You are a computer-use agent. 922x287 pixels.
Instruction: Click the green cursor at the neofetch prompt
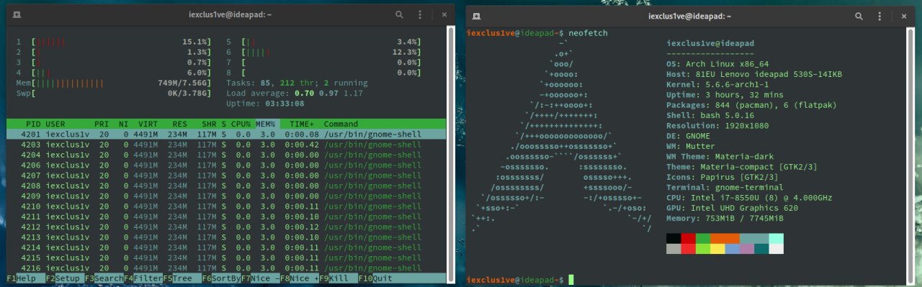[x=570, y=279]
